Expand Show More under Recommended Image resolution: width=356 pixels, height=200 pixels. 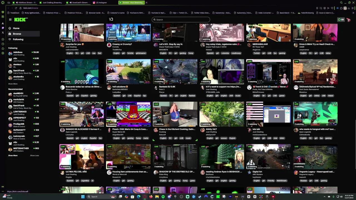[x=13, y=156]
